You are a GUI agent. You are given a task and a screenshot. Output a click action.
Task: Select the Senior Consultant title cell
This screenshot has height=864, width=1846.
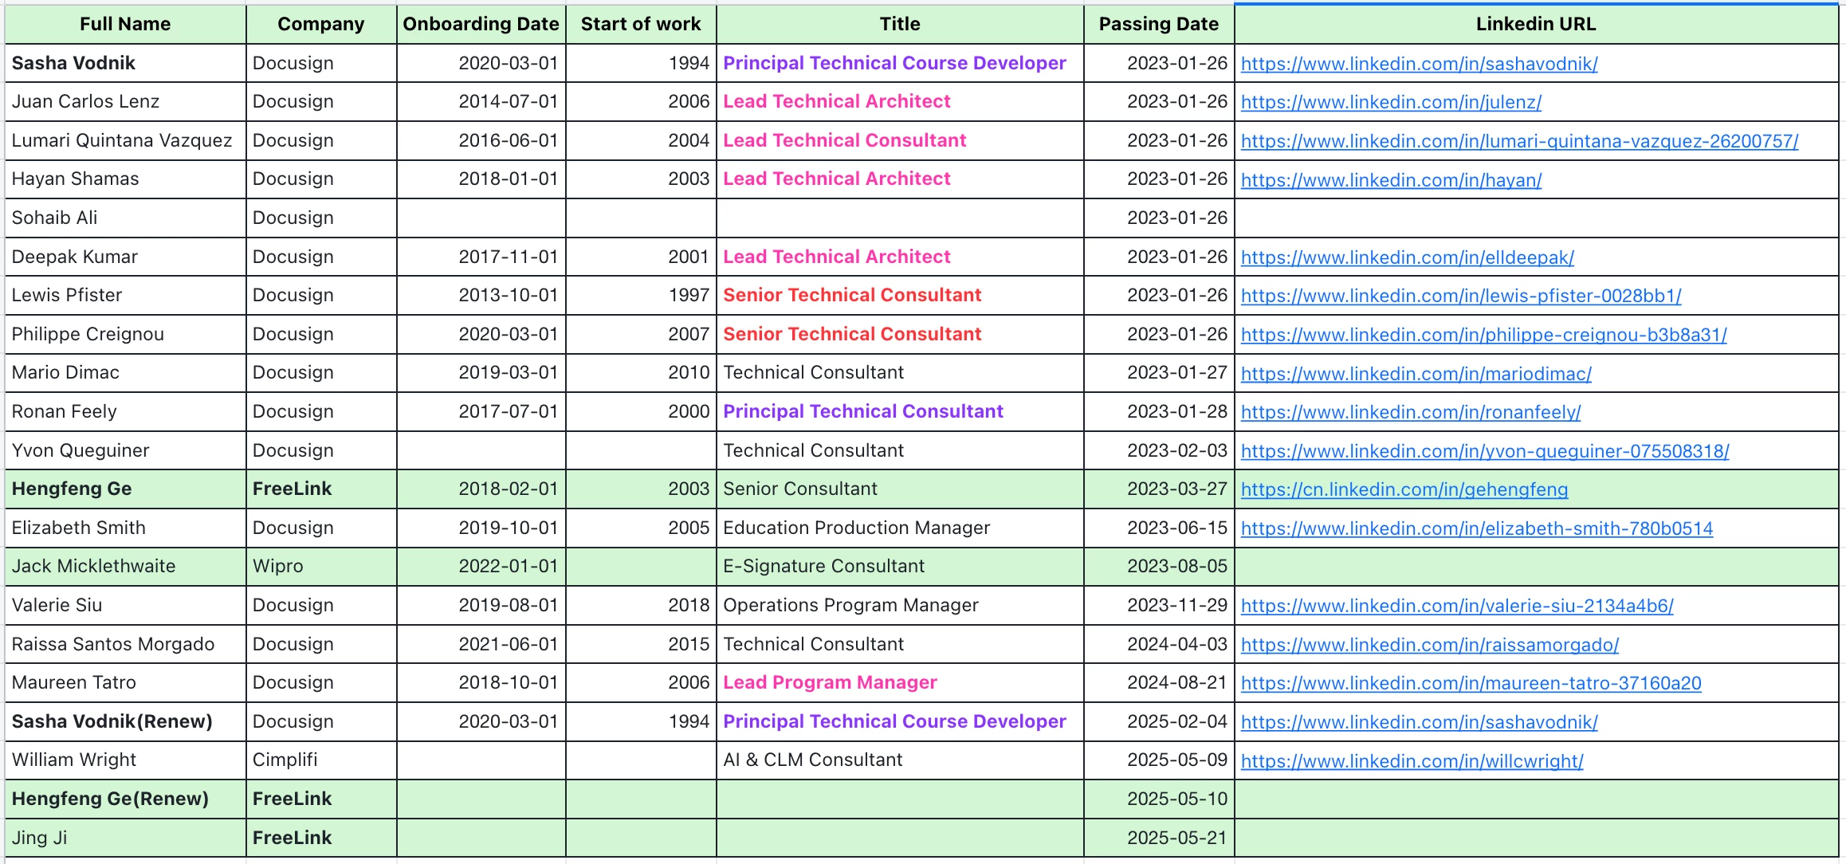900,489
